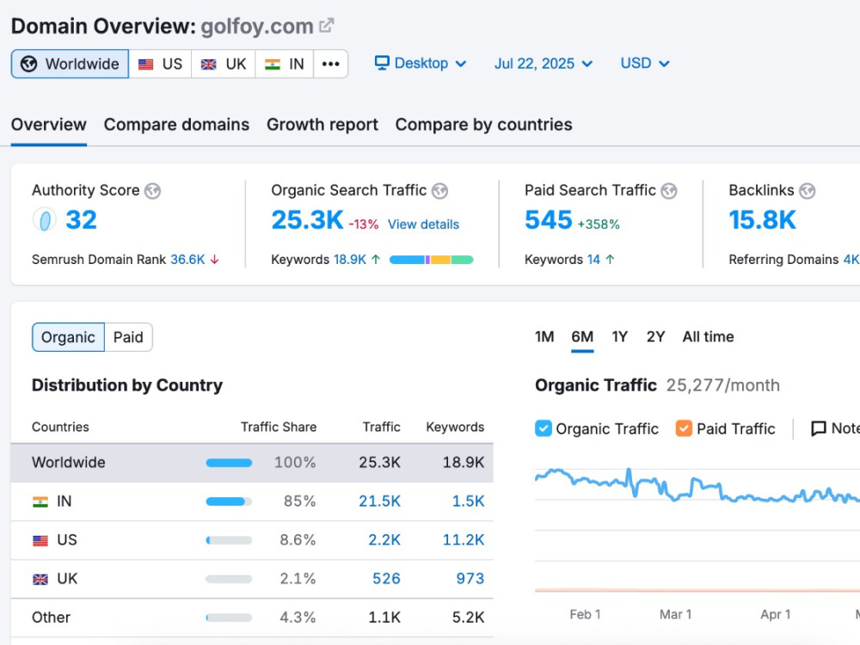Select the 6M time range

pyautogui.click(x=582, y=337)
